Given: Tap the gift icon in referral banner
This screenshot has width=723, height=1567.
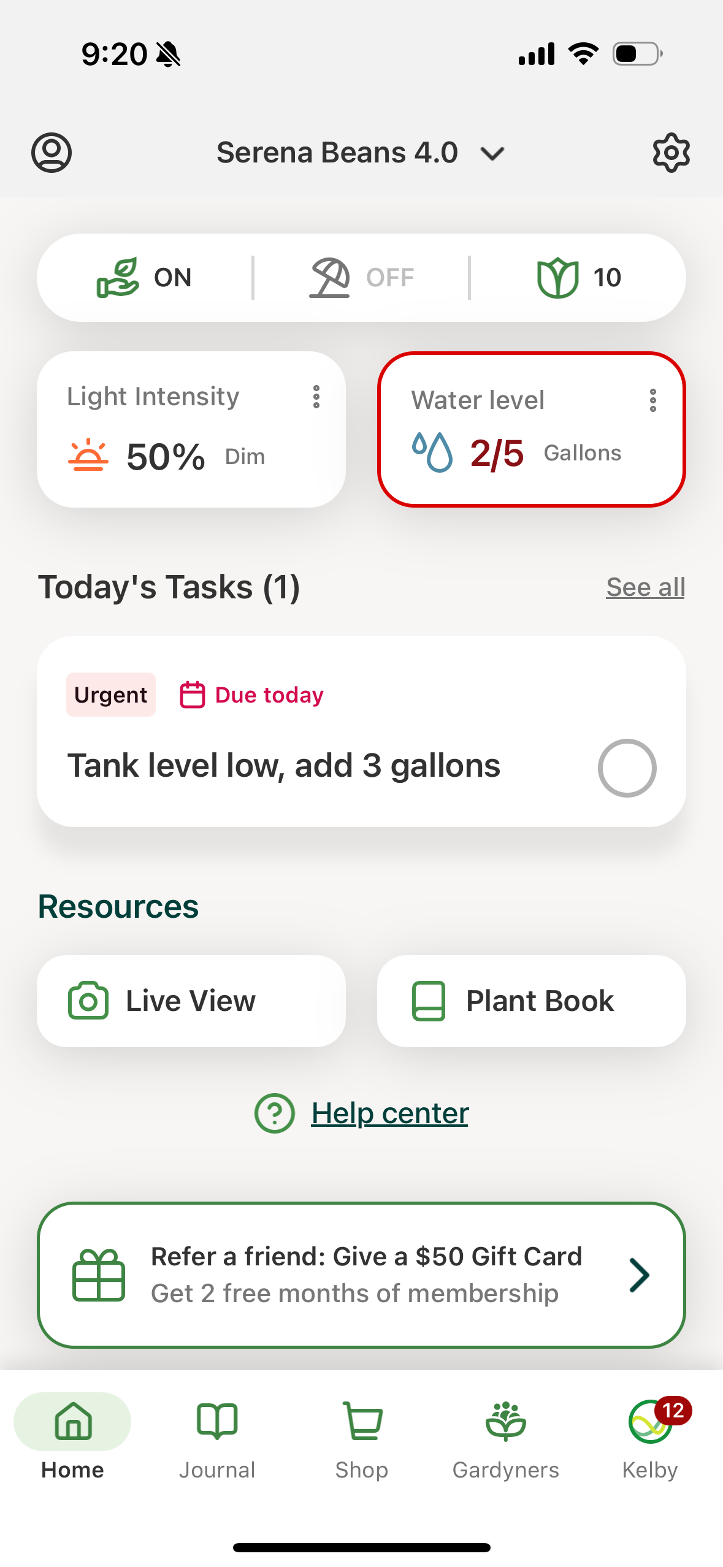Looking at the screenshot, I should [x=99, y=1275].
